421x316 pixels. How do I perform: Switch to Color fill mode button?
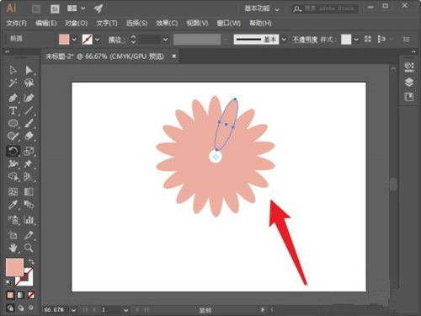[x=10, y=295]
